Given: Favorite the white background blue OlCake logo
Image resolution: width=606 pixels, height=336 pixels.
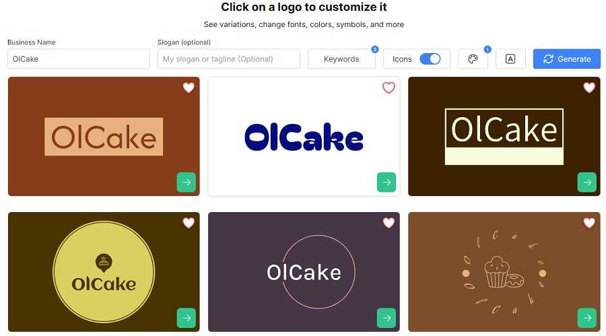Looking at the screenshot, I should tap(389, 88).
